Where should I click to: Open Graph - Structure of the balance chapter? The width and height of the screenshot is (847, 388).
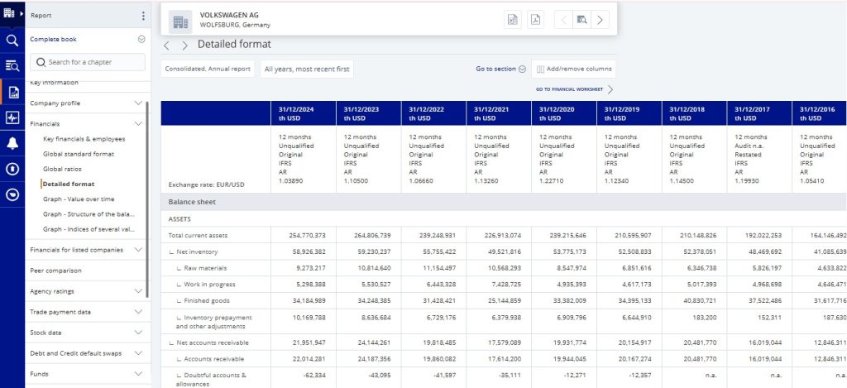89,214
